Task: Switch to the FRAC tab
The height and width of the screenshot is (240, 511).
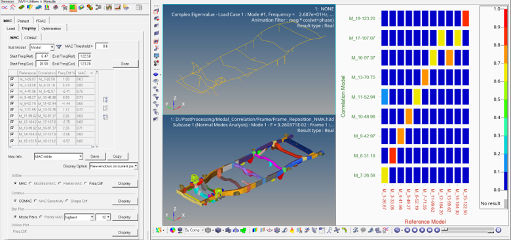Action: [x=41, y=21]
